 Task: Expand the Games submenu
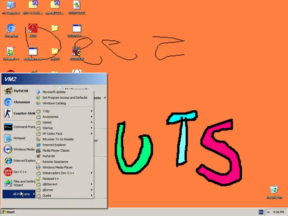[65, 122]
